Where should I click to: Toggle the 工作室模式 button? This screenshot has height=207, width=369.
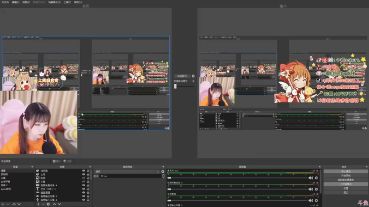point(345,184)
